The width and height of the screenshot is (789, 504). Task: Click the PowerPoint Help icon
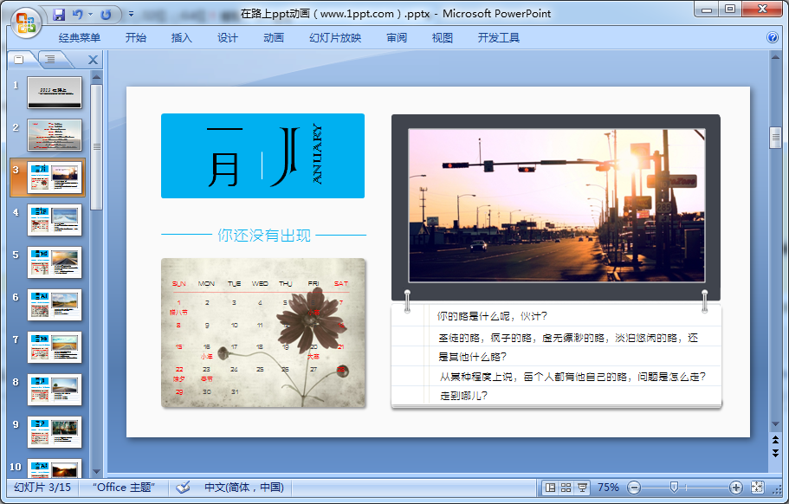773,38
